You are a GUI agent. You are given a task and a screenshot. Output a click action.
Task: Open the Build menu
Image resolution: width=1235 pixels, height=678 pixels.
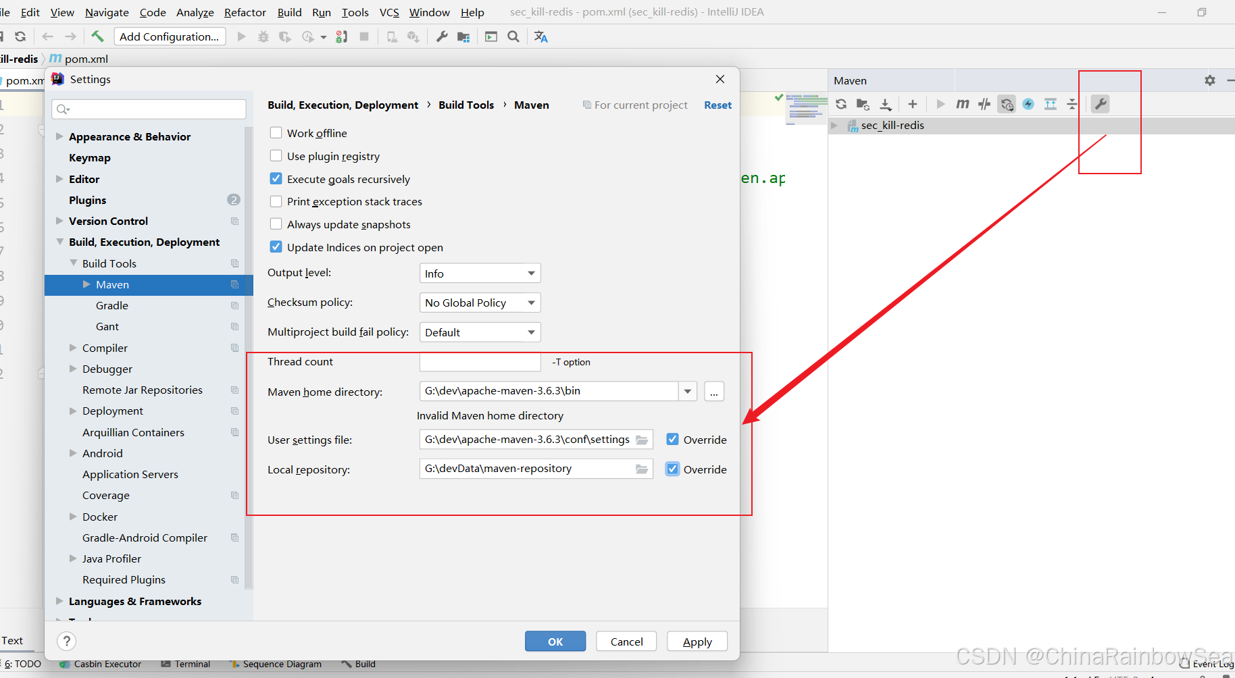pos(289,12)
